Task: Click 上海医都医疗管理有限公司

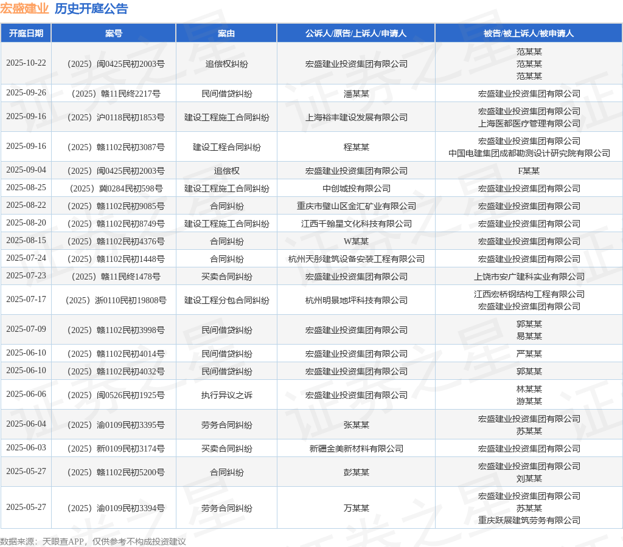Action: click(x=529, y=123)
